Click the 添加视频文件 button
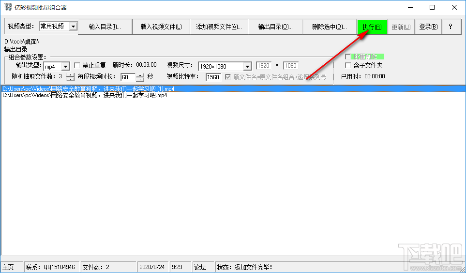Viewport: 466px width, 273px height. pyautogui.click(x=219, y=27)
